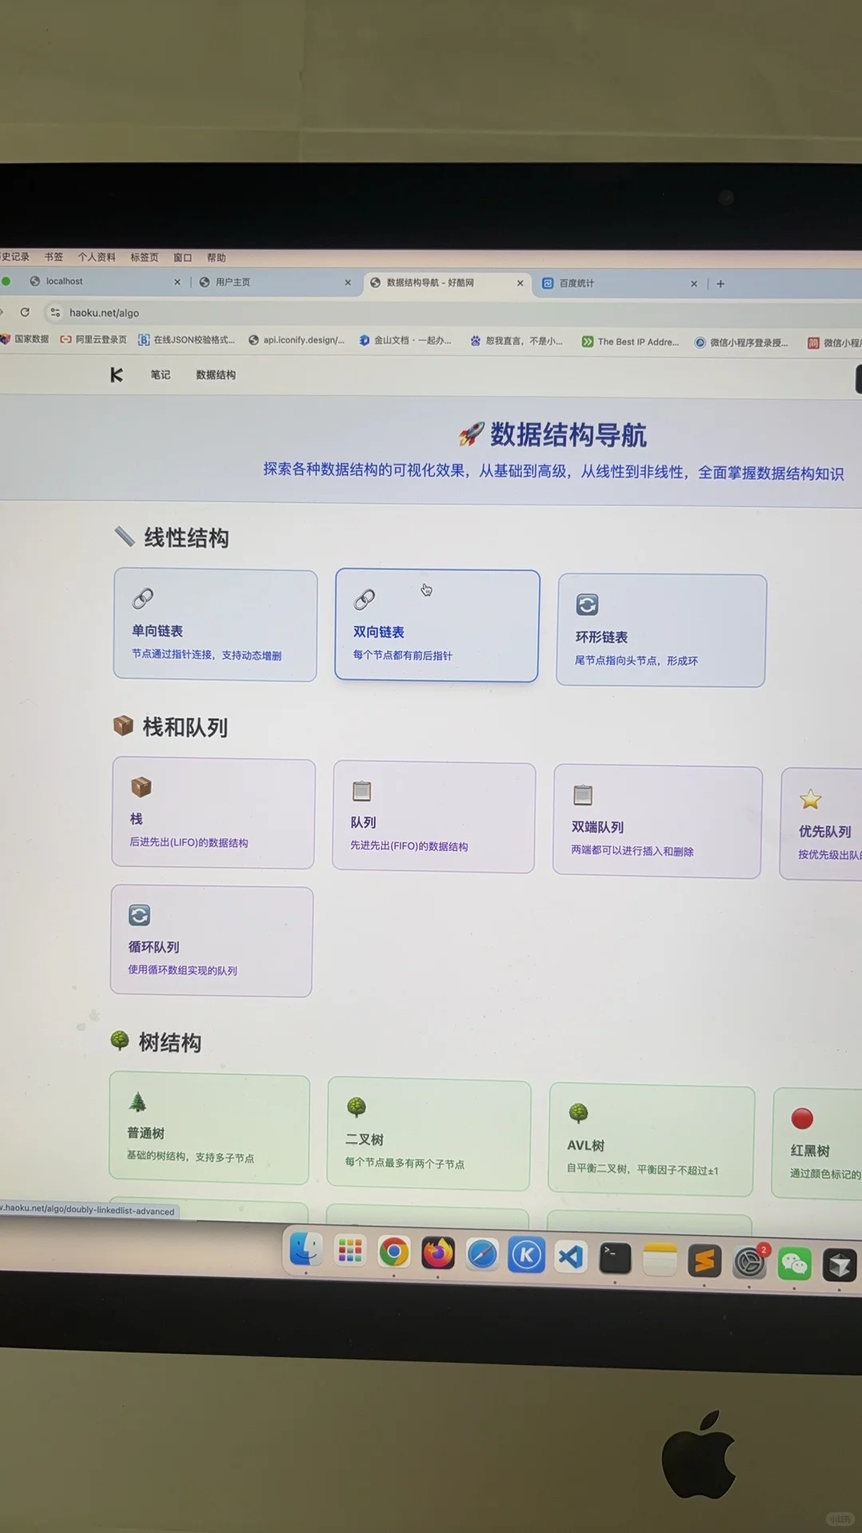Open System Preferences with badge in Dock
The height and width of the screenshot is (1533, 862).
pyautogui.click(x=749, y=1262)
